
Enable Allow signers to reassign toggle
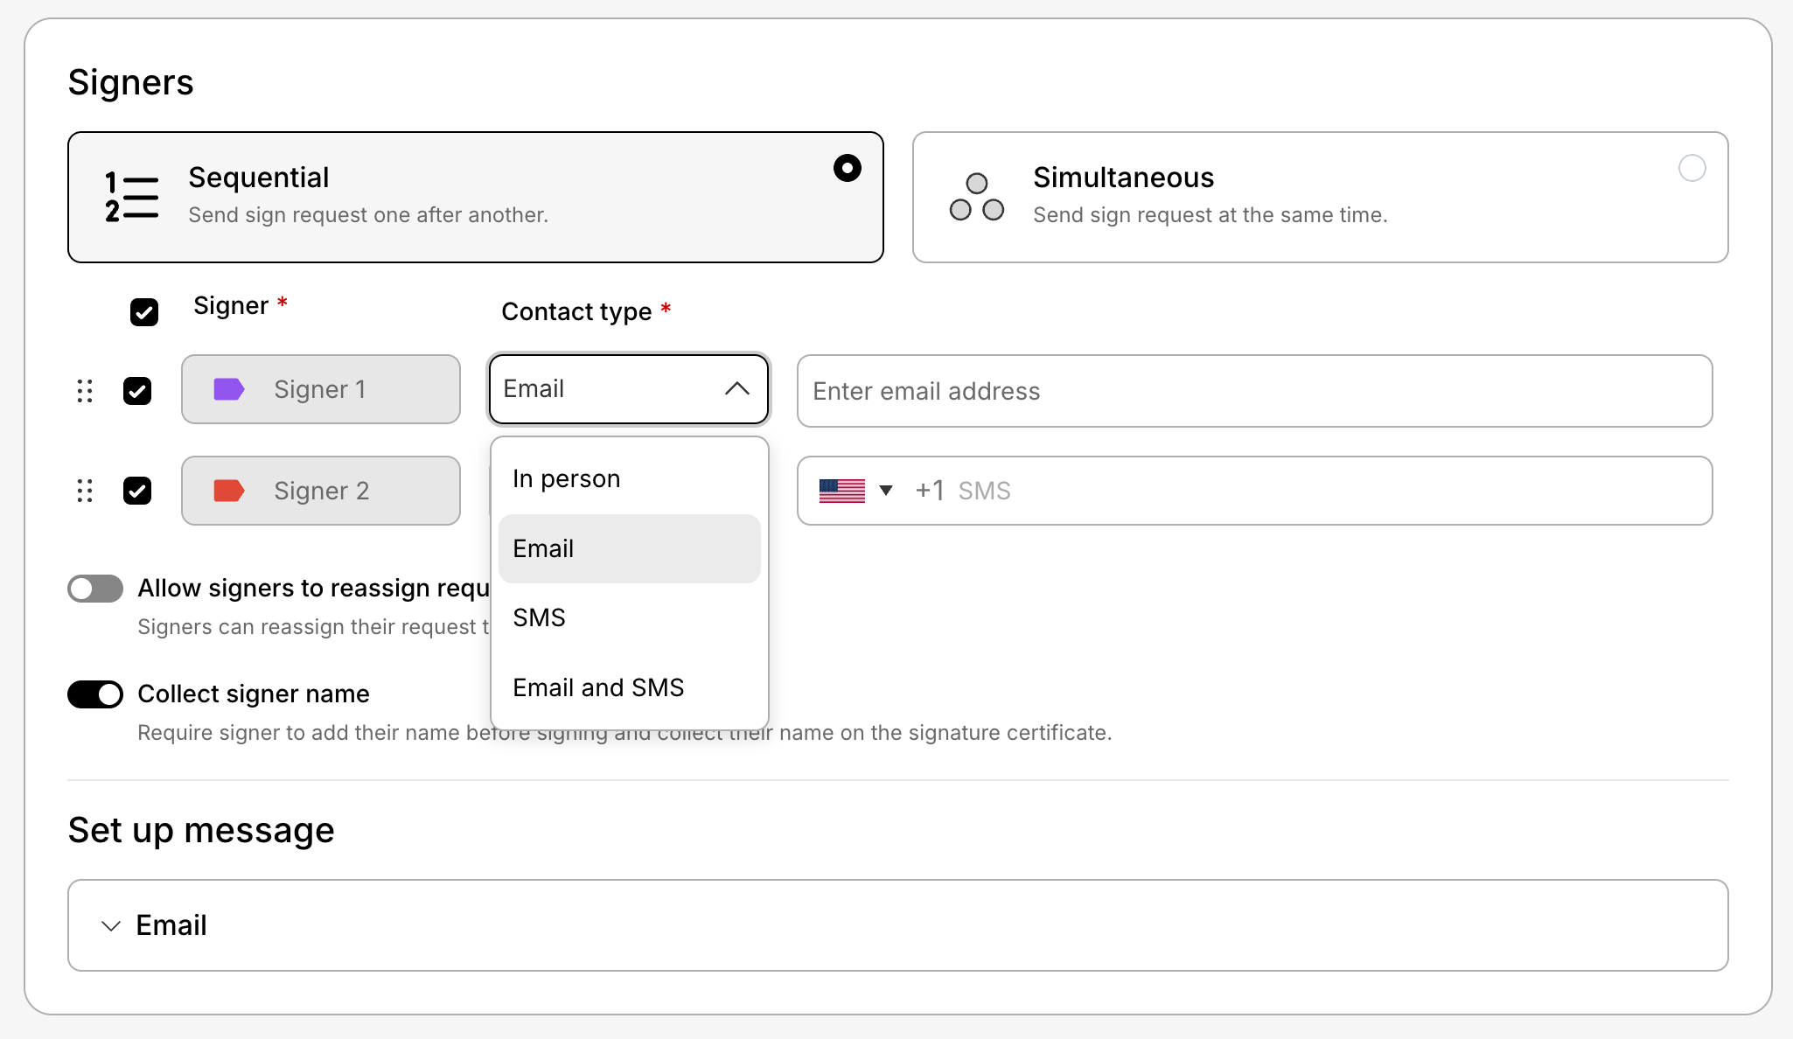coord(95,589)
